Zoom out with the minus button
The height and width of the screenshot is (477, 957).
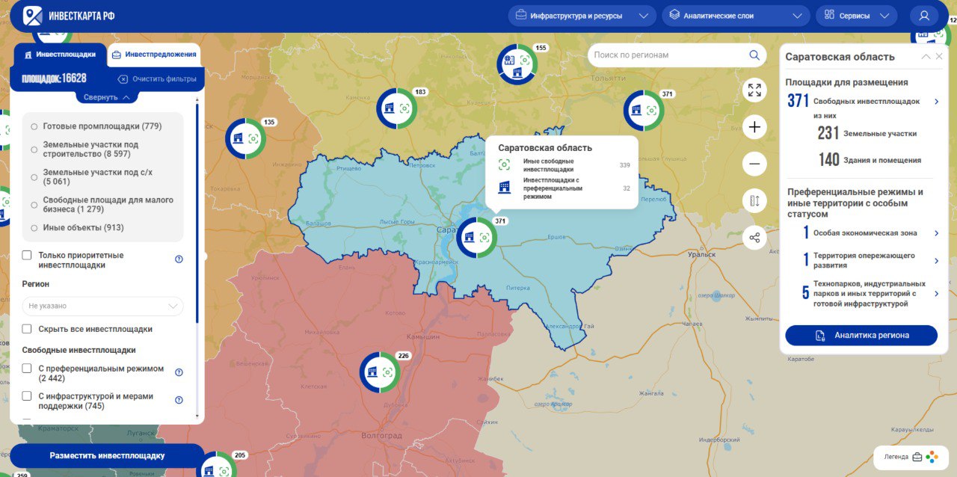754,164
